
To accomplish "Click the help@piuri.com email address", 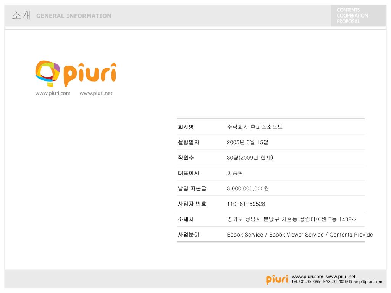I will click(368, 282).
